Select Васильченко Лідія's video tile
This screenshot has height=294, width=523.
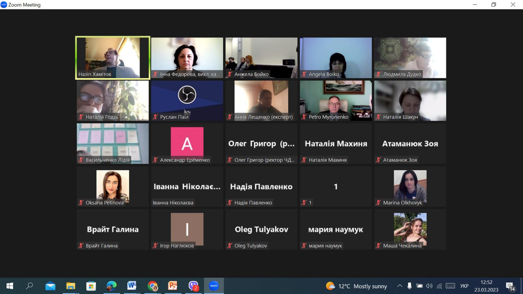[113, 143]
